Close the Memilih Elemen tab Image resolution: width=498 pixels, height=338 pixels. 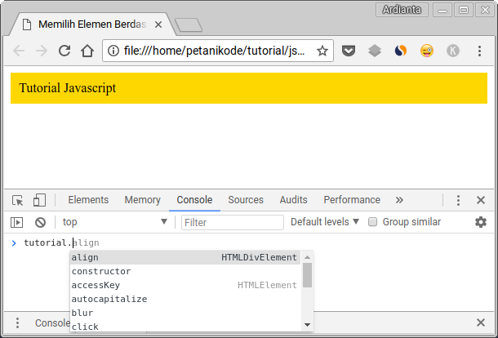[158, 24]
